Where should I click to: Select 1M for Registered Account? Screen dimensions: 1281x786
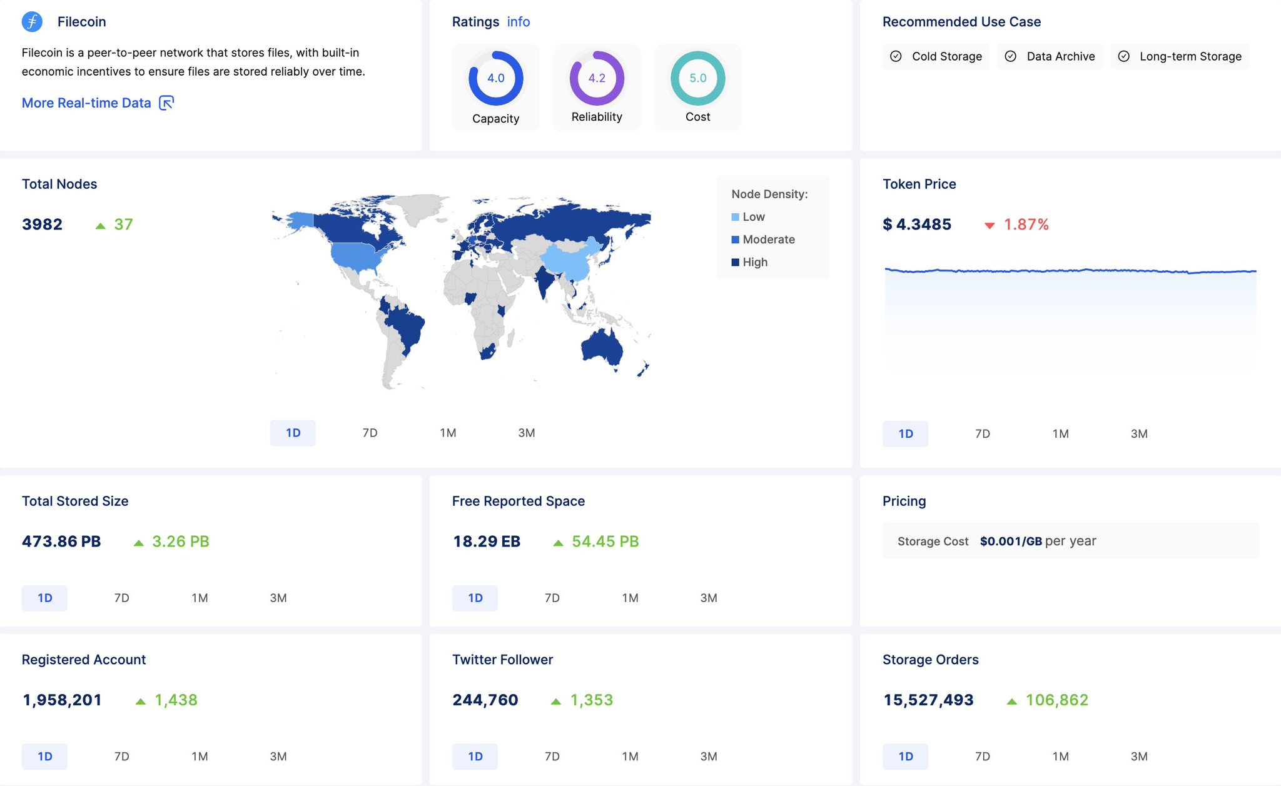tap(200, 757)
